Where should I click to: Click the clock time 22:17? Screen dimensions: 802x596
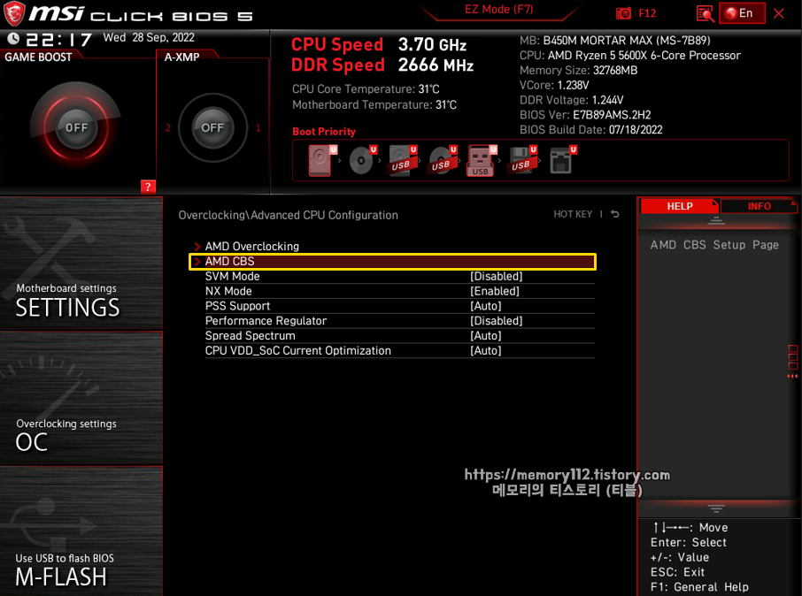pos(59,39)
